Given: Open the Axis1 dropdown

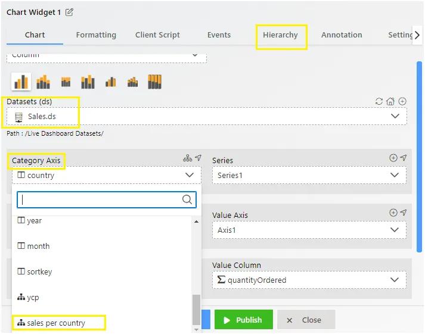Looking at the screenshot, I should pos(309,230).
